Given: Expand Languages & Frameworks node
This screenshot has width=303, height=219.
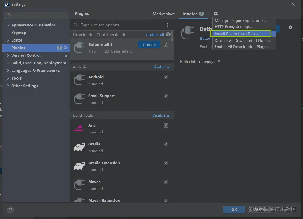Looking at the screenshot, I should coord(8,70).
